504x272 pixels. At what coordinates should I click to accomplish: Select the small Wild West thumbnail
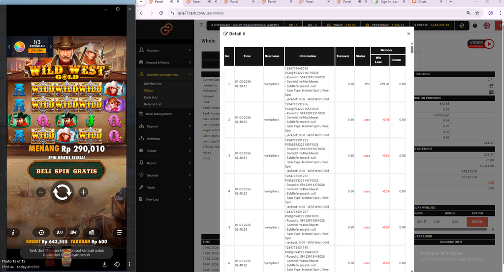(66, 257)
